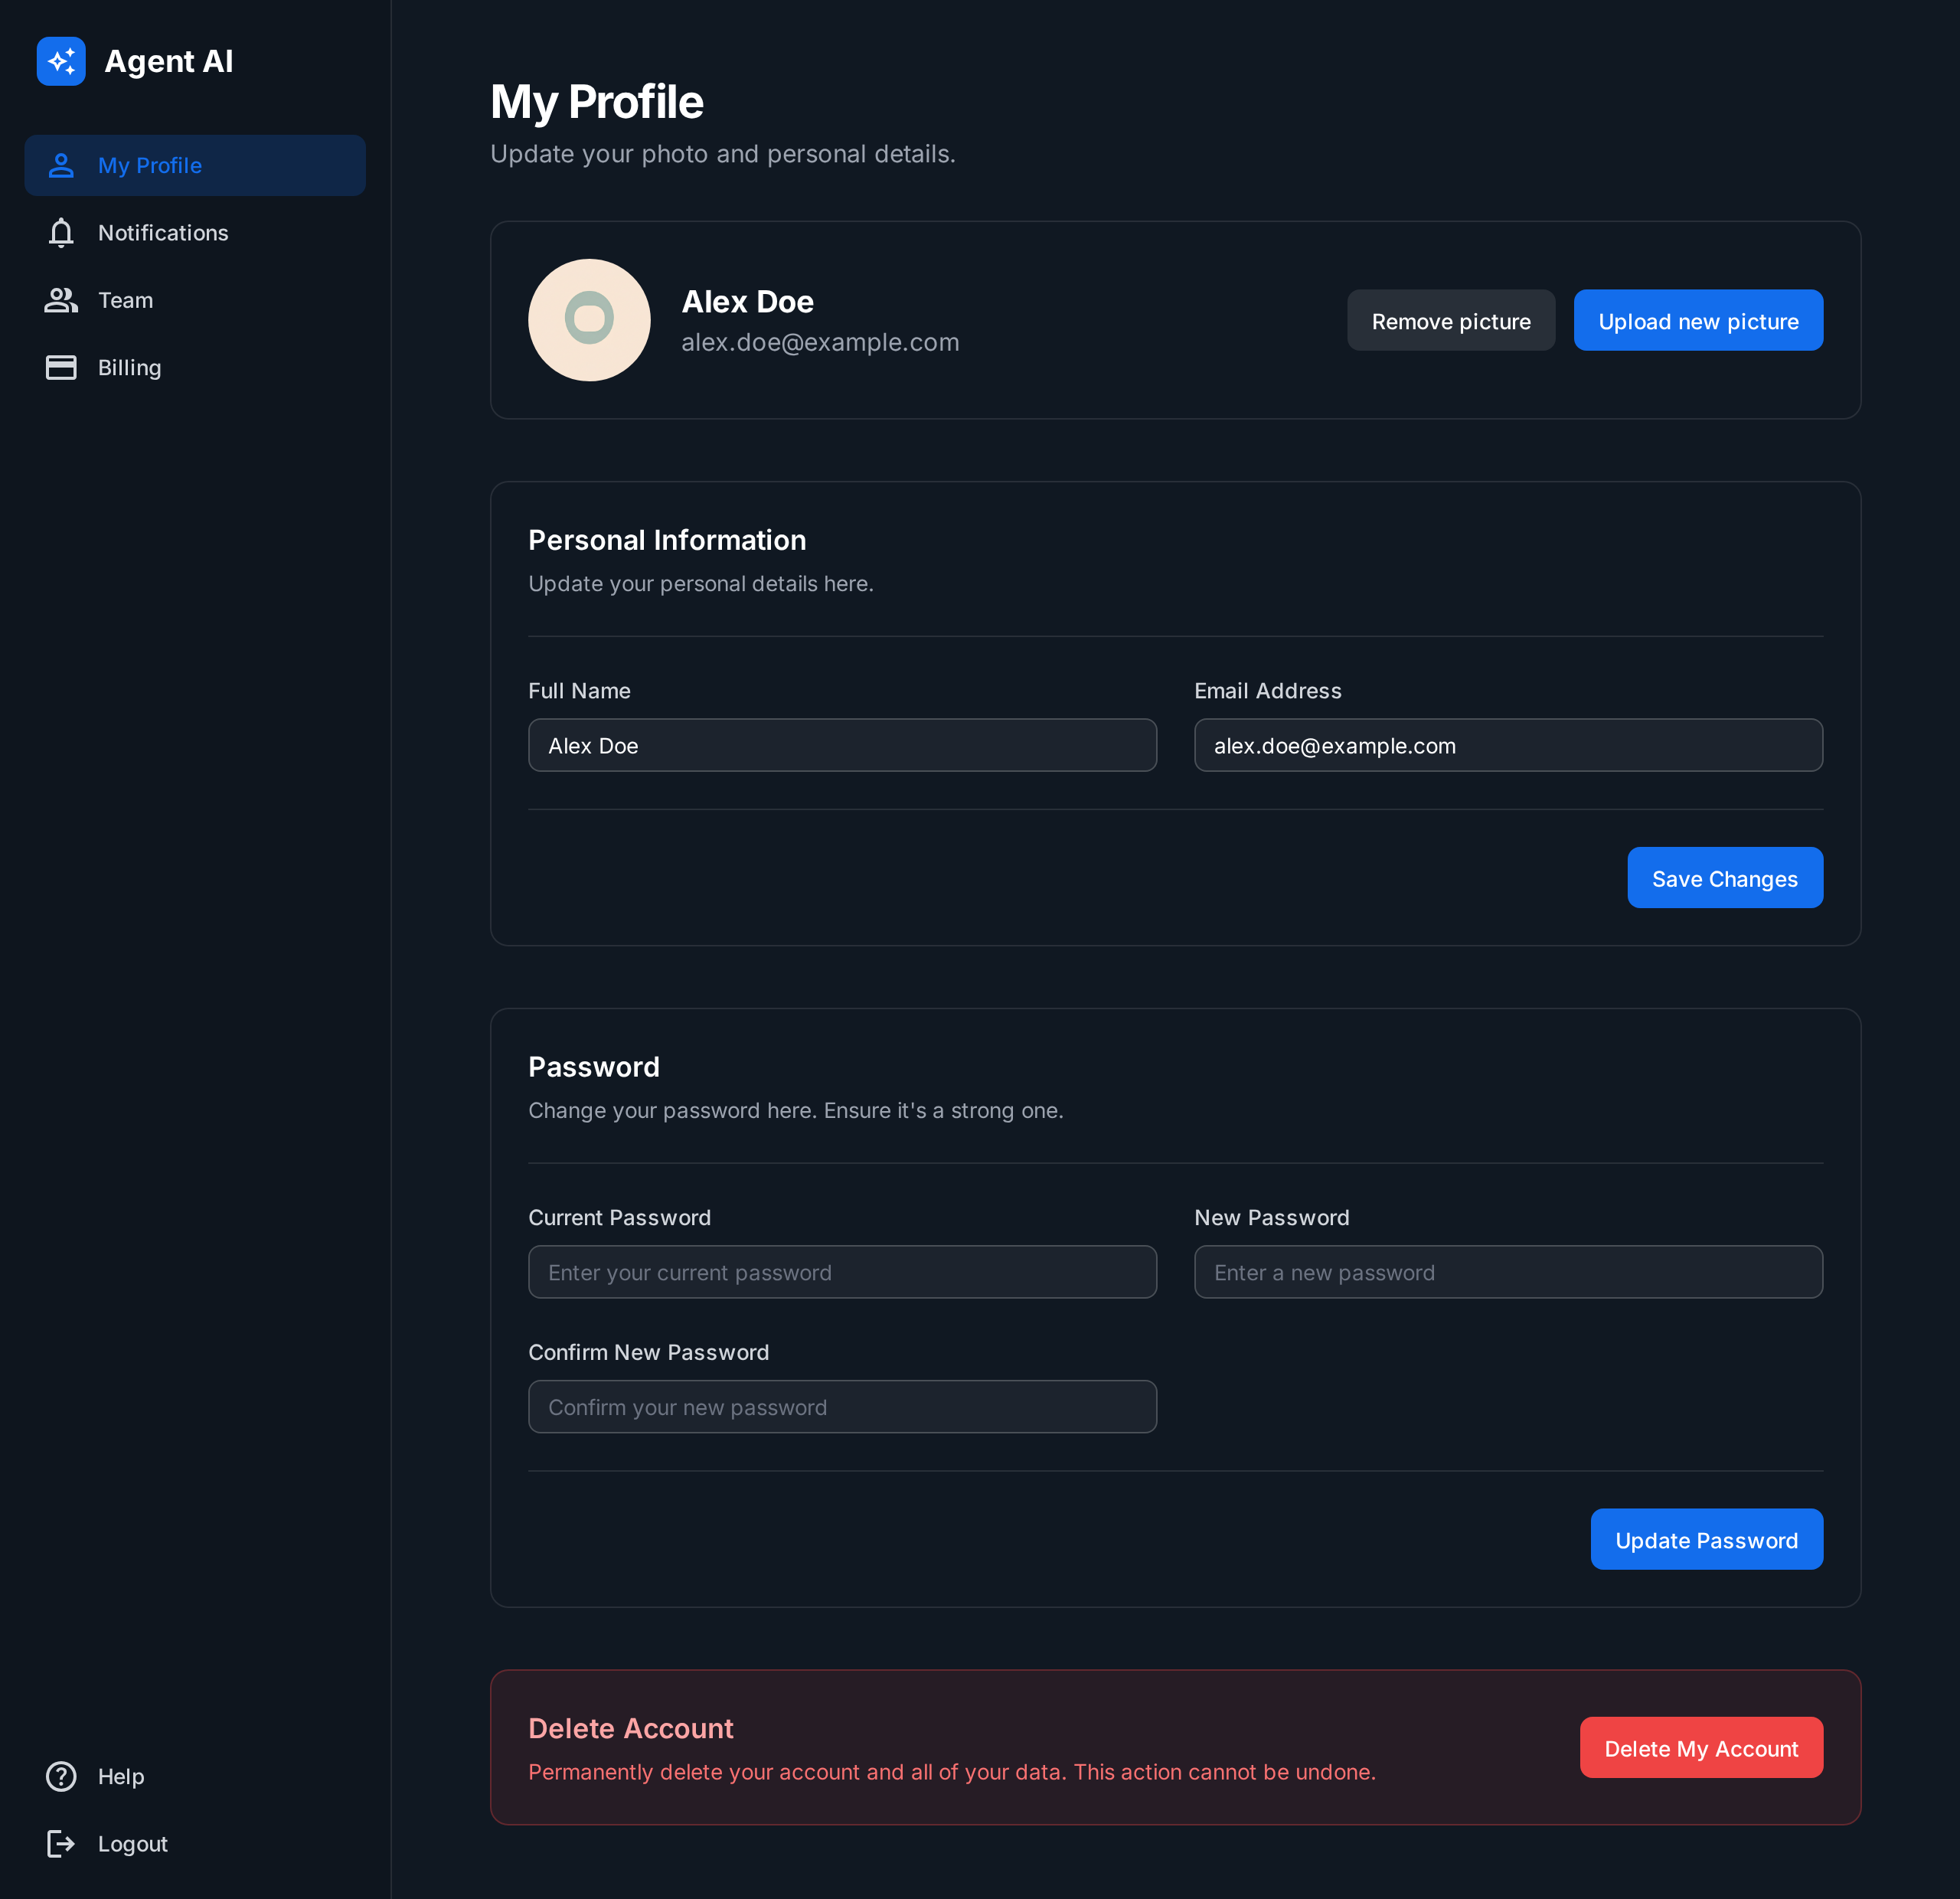Select My Profile in the sidebar
Image resolution: width=1960 pixels, height=1899 pixels.
tap(148, 165)
